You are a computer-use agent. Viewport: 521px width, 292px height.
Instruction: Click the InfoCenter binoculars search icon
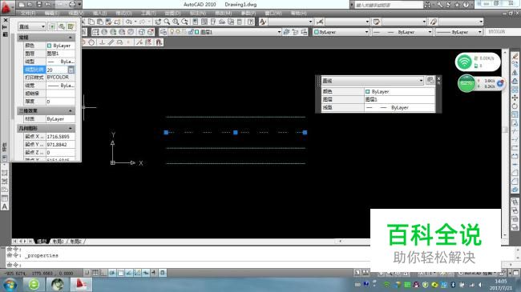[x=427, y=5]
